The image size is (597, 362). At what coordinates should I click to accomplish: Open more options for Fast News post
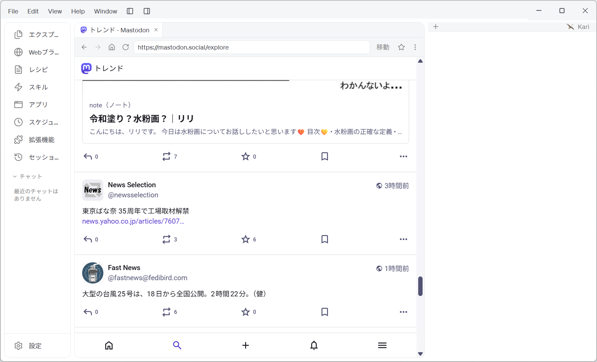point(403,312)
